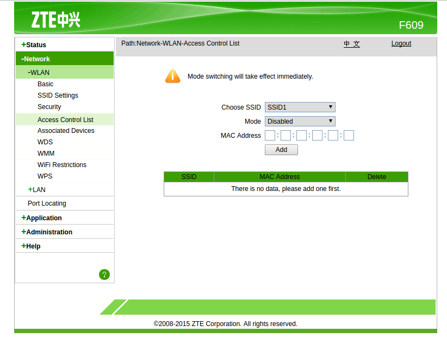Click the F609 model label
The height and width of the screenshot is (338, 447).
coord(411,25)
